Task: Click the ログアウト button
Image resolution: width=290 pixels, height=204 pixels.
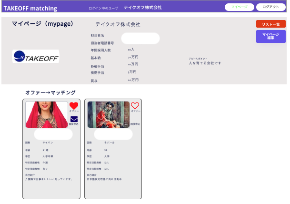Action: [270, 7]
